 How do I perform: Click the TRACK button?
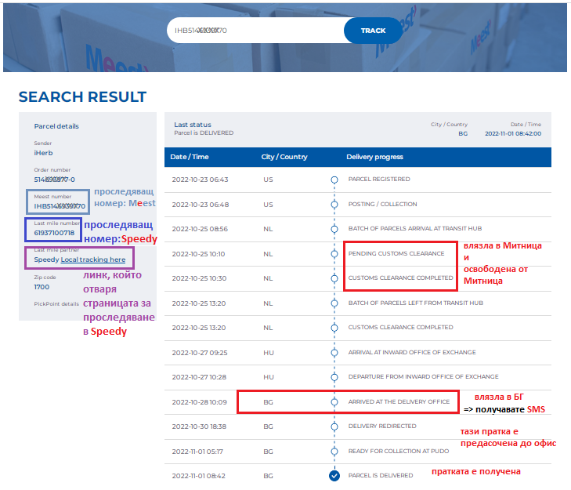373,31
